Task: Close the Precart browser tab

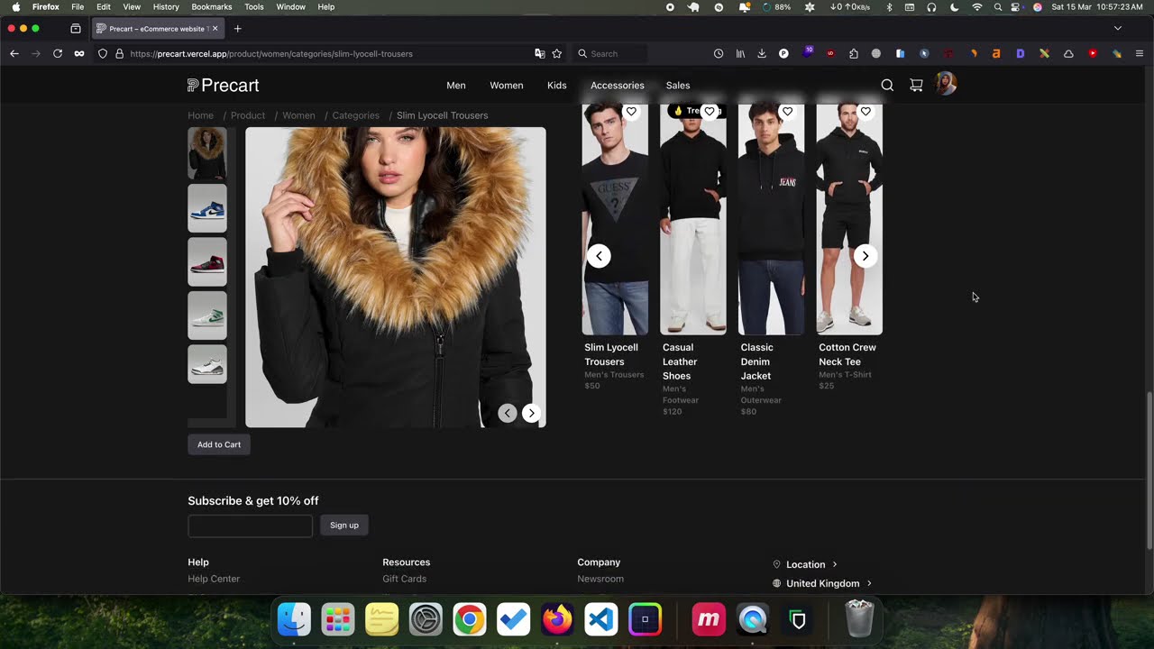Action: pyautogui.click(x=215, y=29)
